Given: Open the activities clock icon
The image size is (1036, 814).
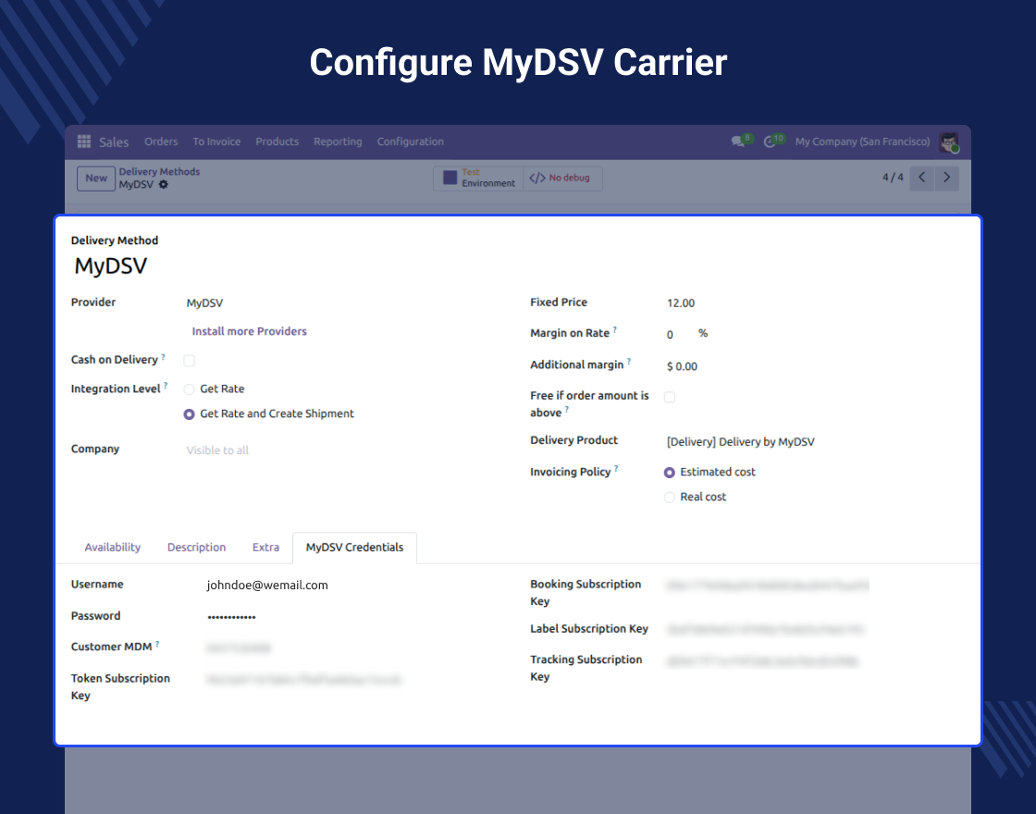Looking at the screenshot, I should click(769, 142).
